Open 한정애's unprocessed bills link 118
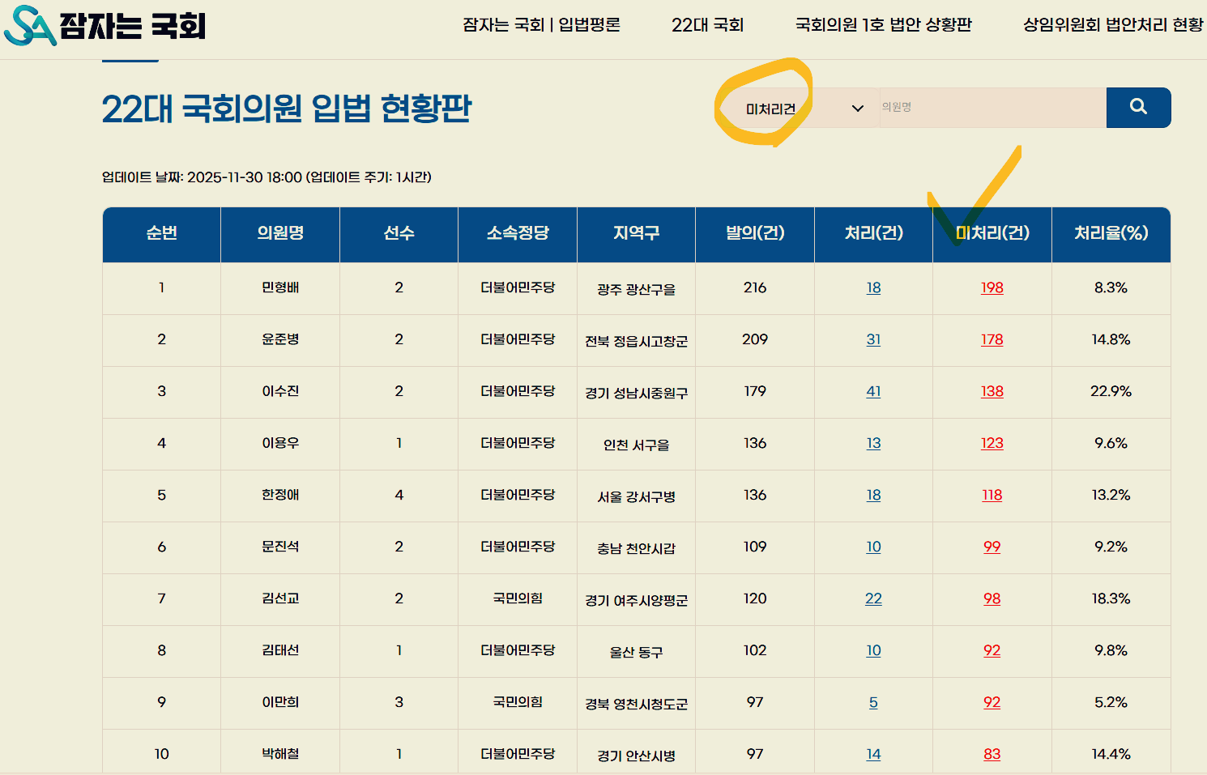Screen dimensions: 1207x775 tap(992, 495)
